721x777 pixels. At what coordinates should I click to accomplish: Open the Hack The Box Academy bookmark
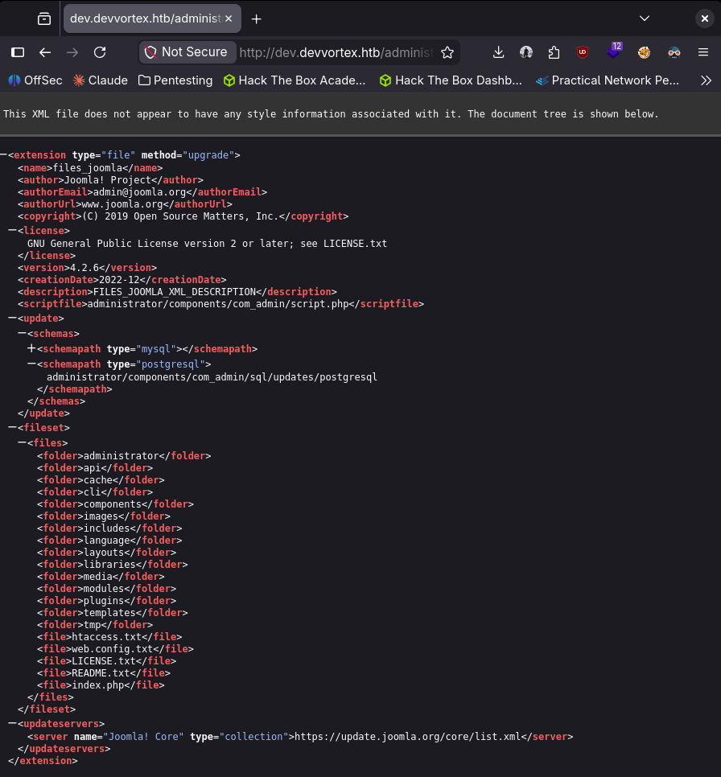295,80
